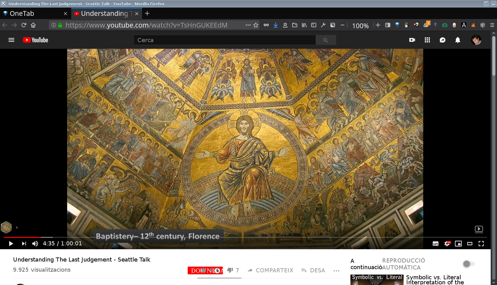Open create video camera icon
Image resolution: width=497 pixels, height=285 pixels.
click(412, 40)
